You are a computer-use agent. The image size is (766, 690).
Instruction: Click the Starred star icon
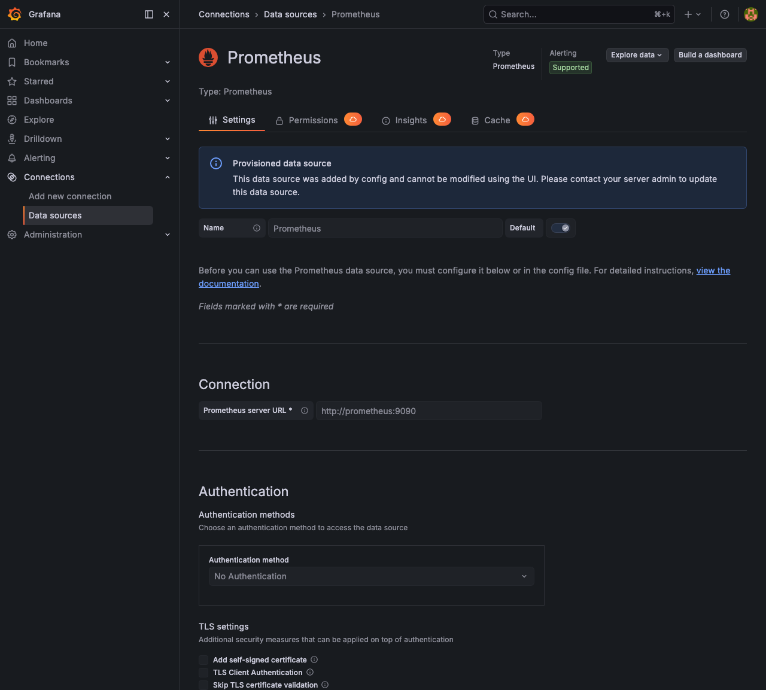click(12, 81)
